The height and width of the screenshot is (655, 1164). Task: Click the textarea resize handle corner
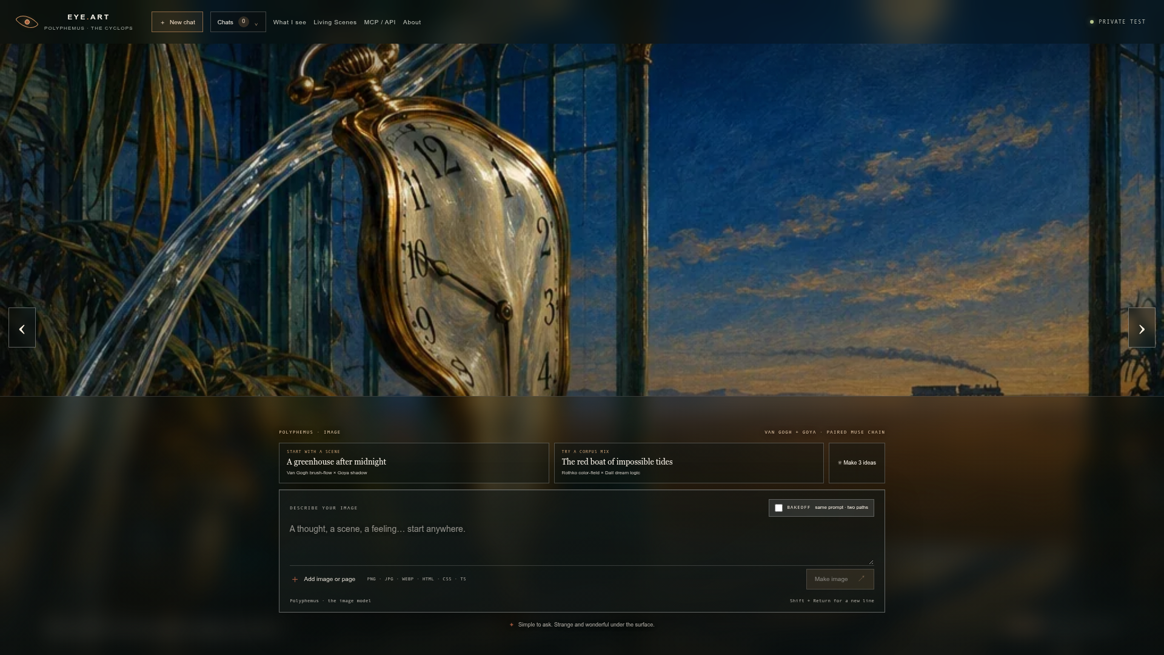[x=871, y=562]
